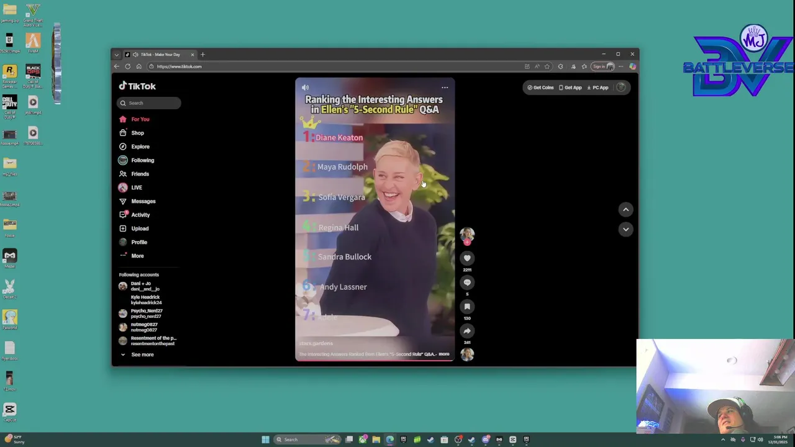Refresh the page in the browser
795x447 pixels.
127,66
